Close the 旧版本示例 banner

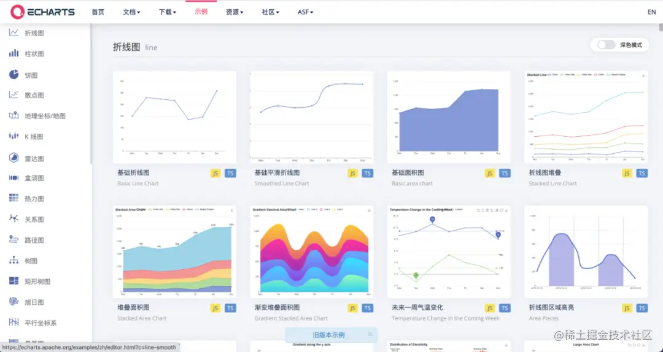click(x=370, y=334)
